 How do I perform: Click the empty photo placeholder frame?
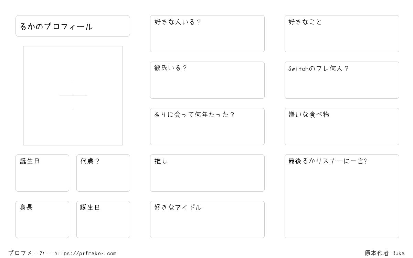coord(73,96)
